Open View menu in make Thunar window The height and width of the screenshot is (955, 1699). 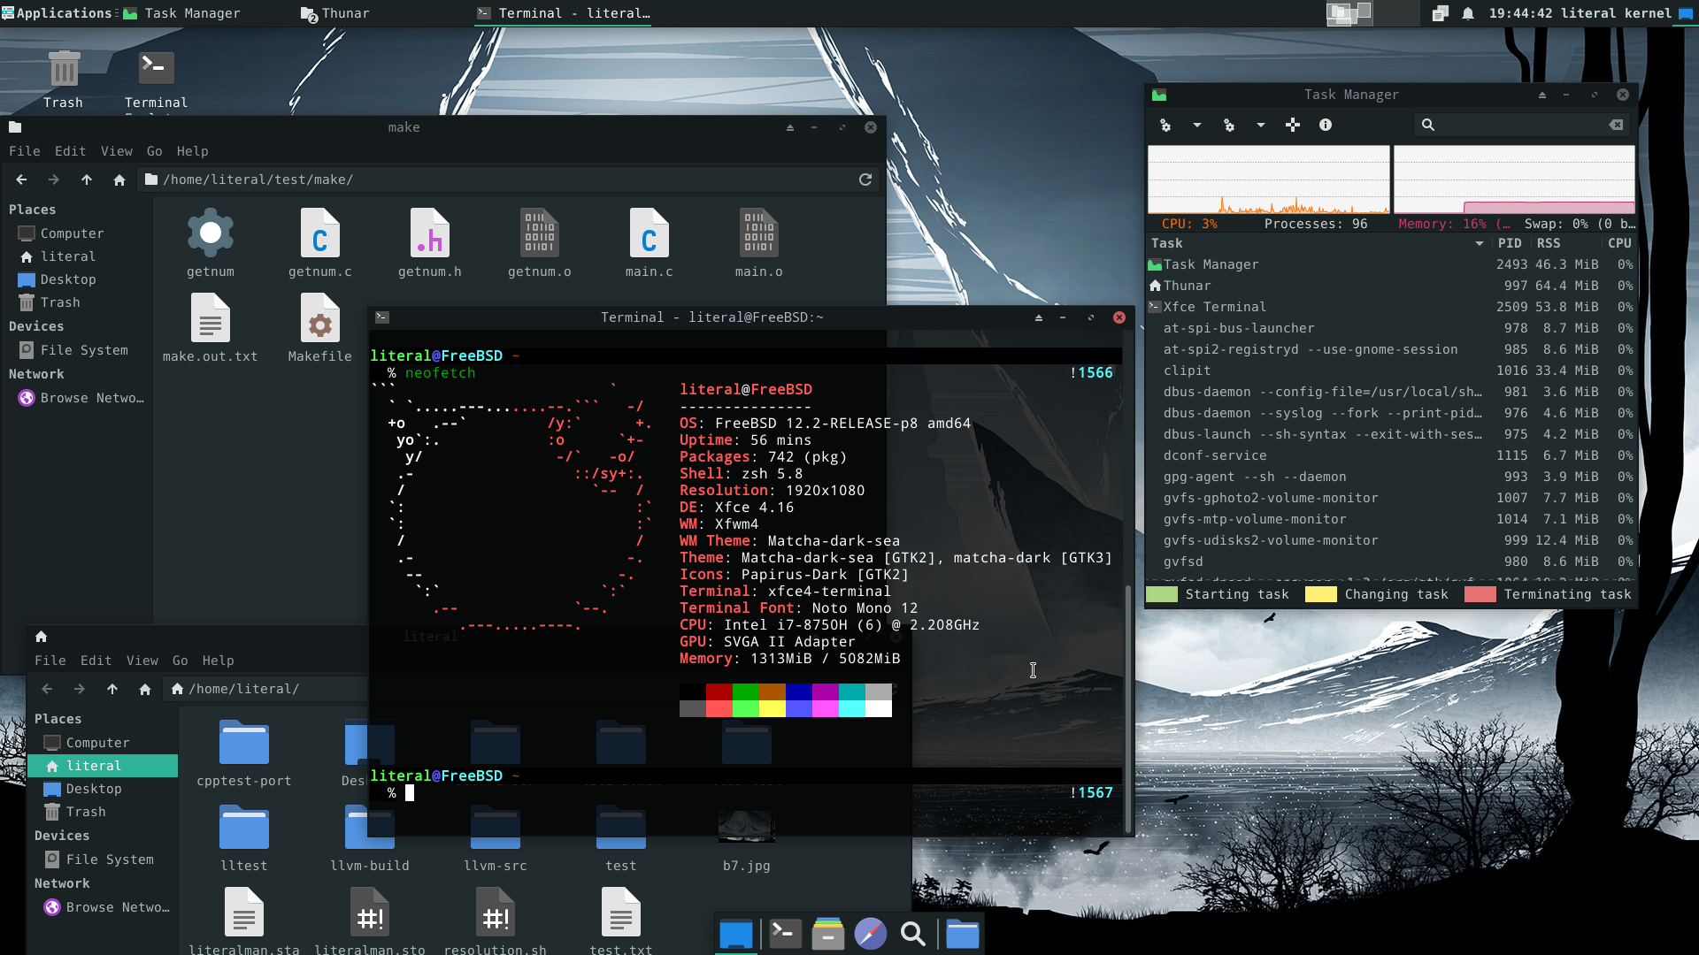click(117, 151)
